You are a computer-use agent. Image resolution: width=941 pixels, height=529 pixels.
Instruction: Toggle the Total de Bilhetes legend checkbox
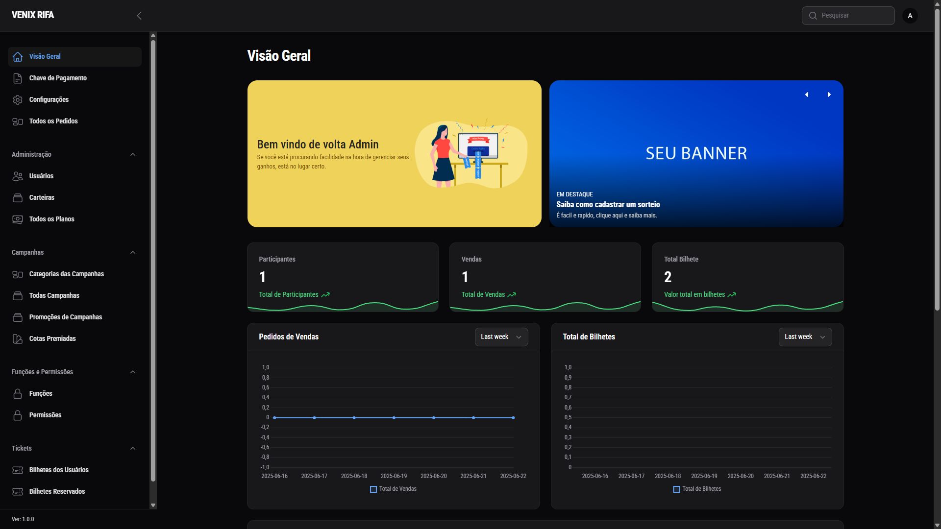click(676, 489)
